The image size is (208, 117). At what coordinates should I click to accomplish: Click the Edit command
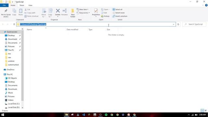(x=104, y=13)
